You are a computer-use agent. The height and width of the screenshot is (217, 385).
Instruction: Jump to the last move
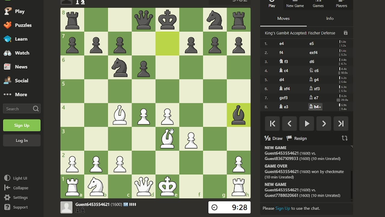[341, 124]
